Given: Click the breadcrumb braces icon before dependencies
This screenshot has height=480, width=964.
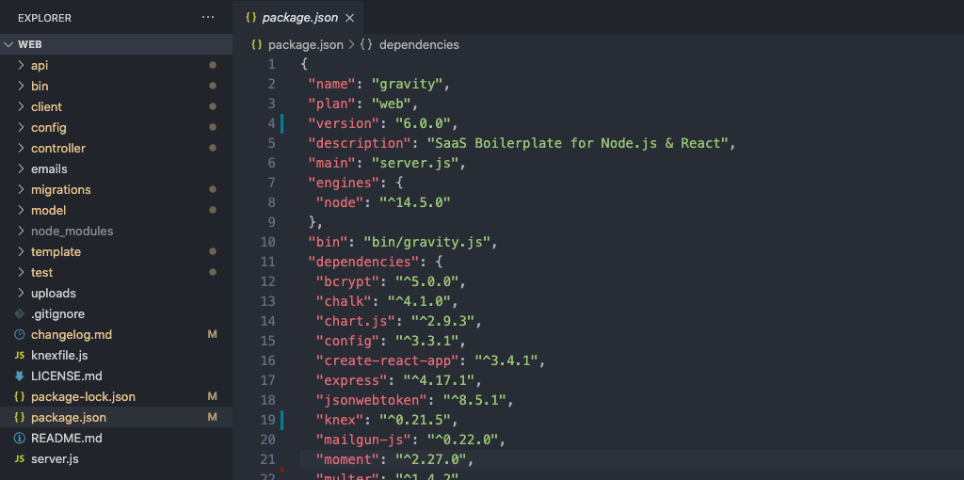Looking at the screenshot, I should click(x=366, y=45).
